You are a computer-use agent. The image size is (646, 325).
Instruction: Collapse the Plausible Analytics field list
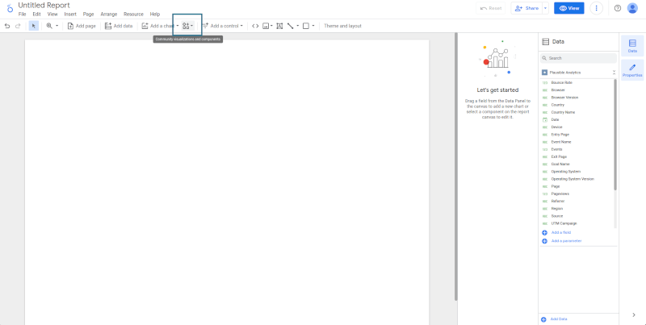click(x=614, y=73)
